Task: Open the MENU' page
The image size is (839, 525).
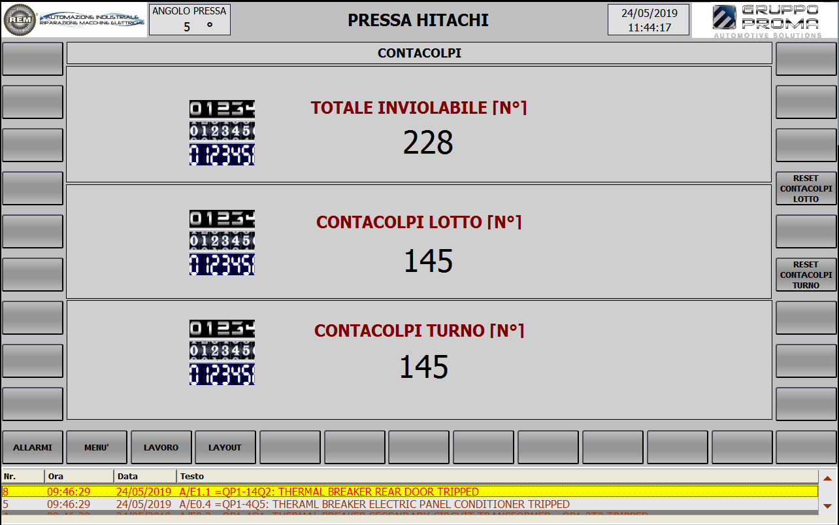Action: pos(97,447)
